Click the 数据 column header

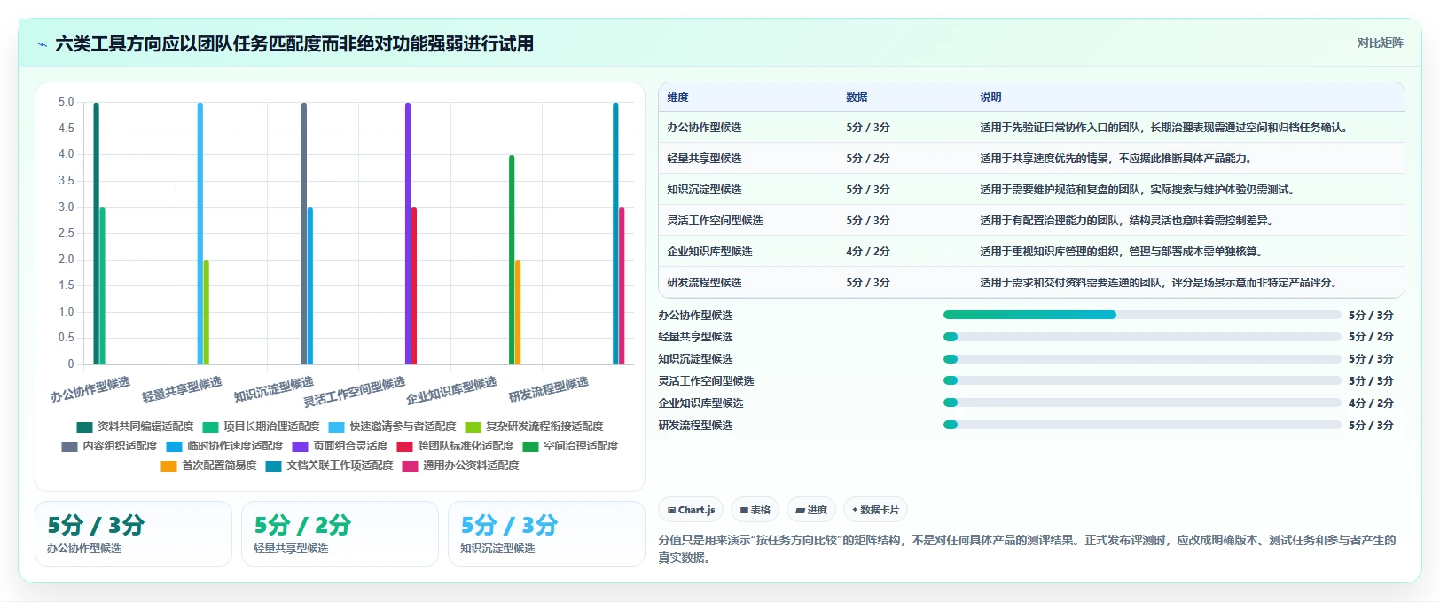tap(857, 98)
